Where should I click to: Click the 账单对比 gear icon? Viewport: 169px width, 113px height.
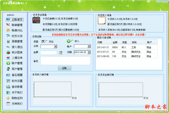click(x=8, y=30)
